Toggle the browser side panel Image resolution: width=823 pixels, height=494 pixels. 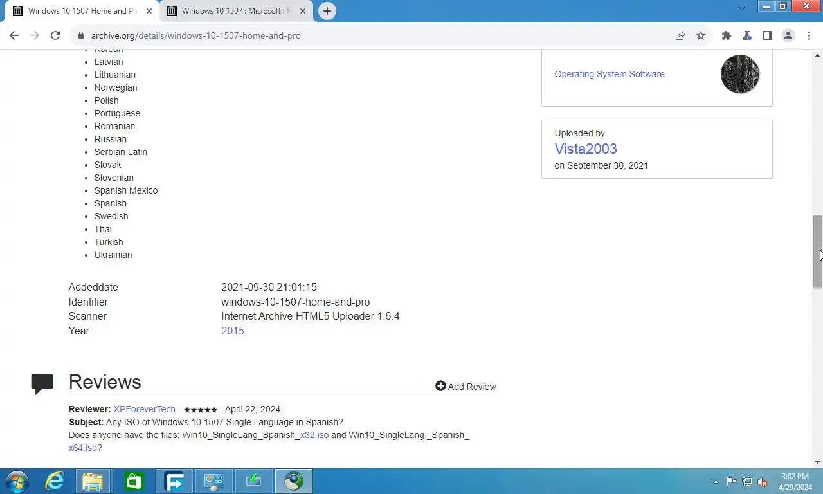pos(768,35)
